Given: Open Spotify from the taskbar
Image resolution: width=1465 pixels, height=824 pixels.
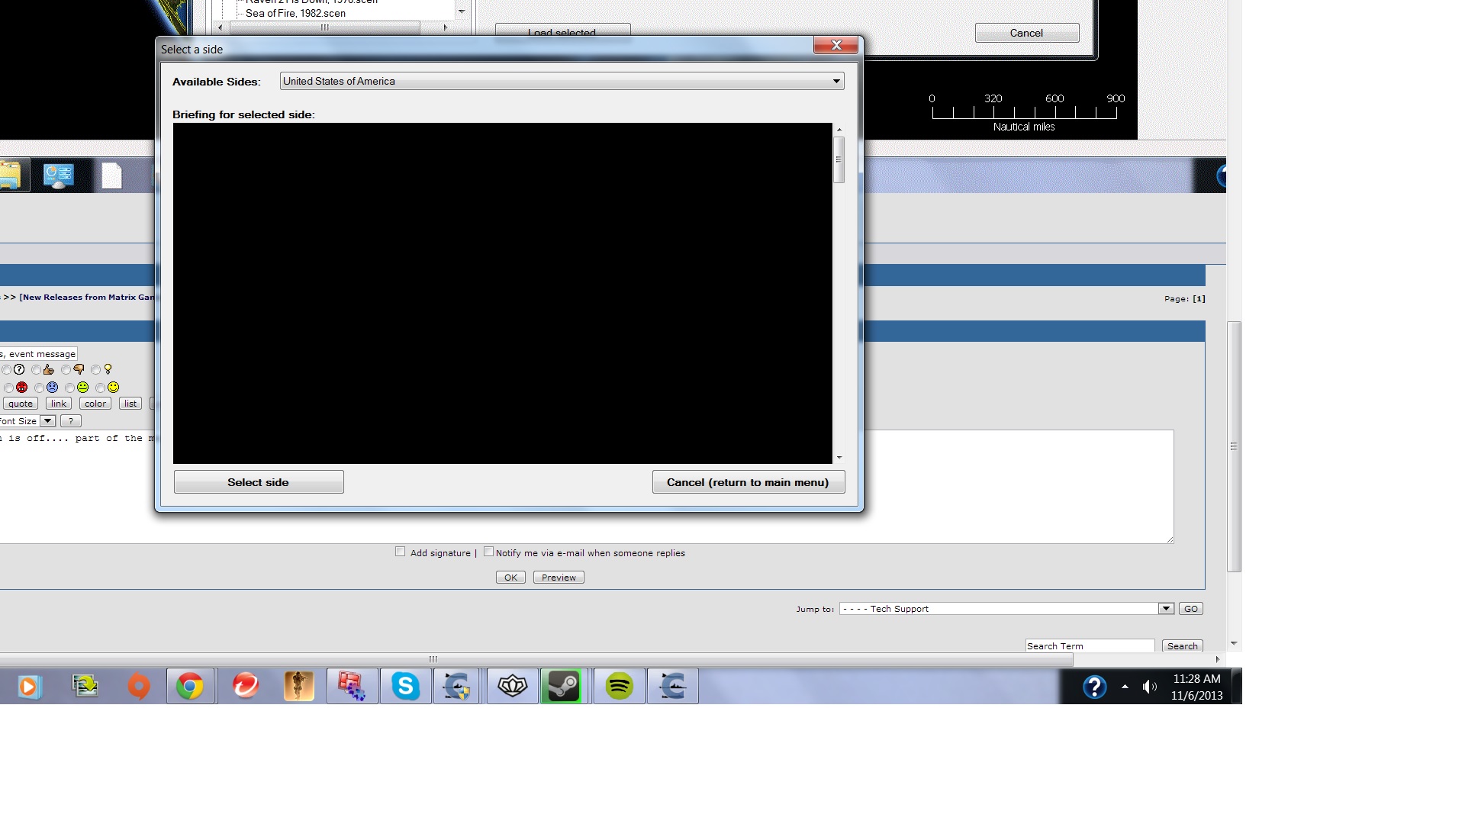Looking at the screenshot, I should pyautogui.click(x=619, y=687).
